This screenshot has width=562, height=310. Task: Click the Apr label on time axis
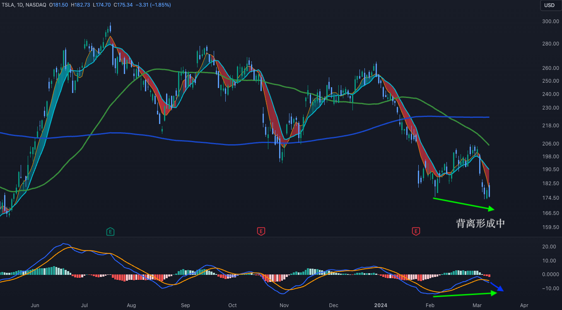[524, 305]
